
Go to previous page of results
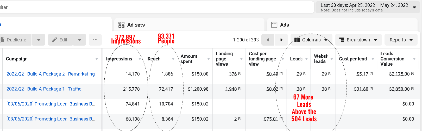pyautogui.click(x=268, y=40)
